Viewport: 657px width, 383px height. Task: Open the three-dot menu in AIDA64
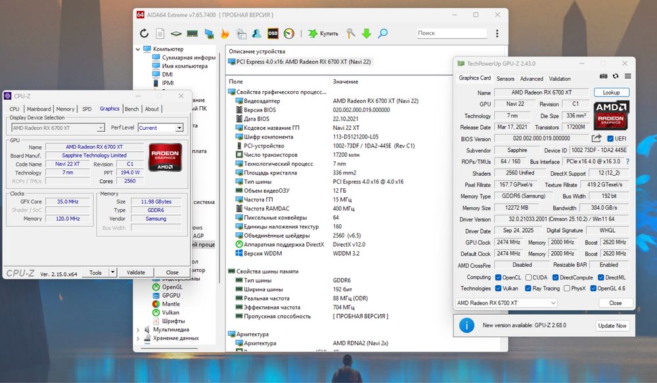click(x=497, y=33)
